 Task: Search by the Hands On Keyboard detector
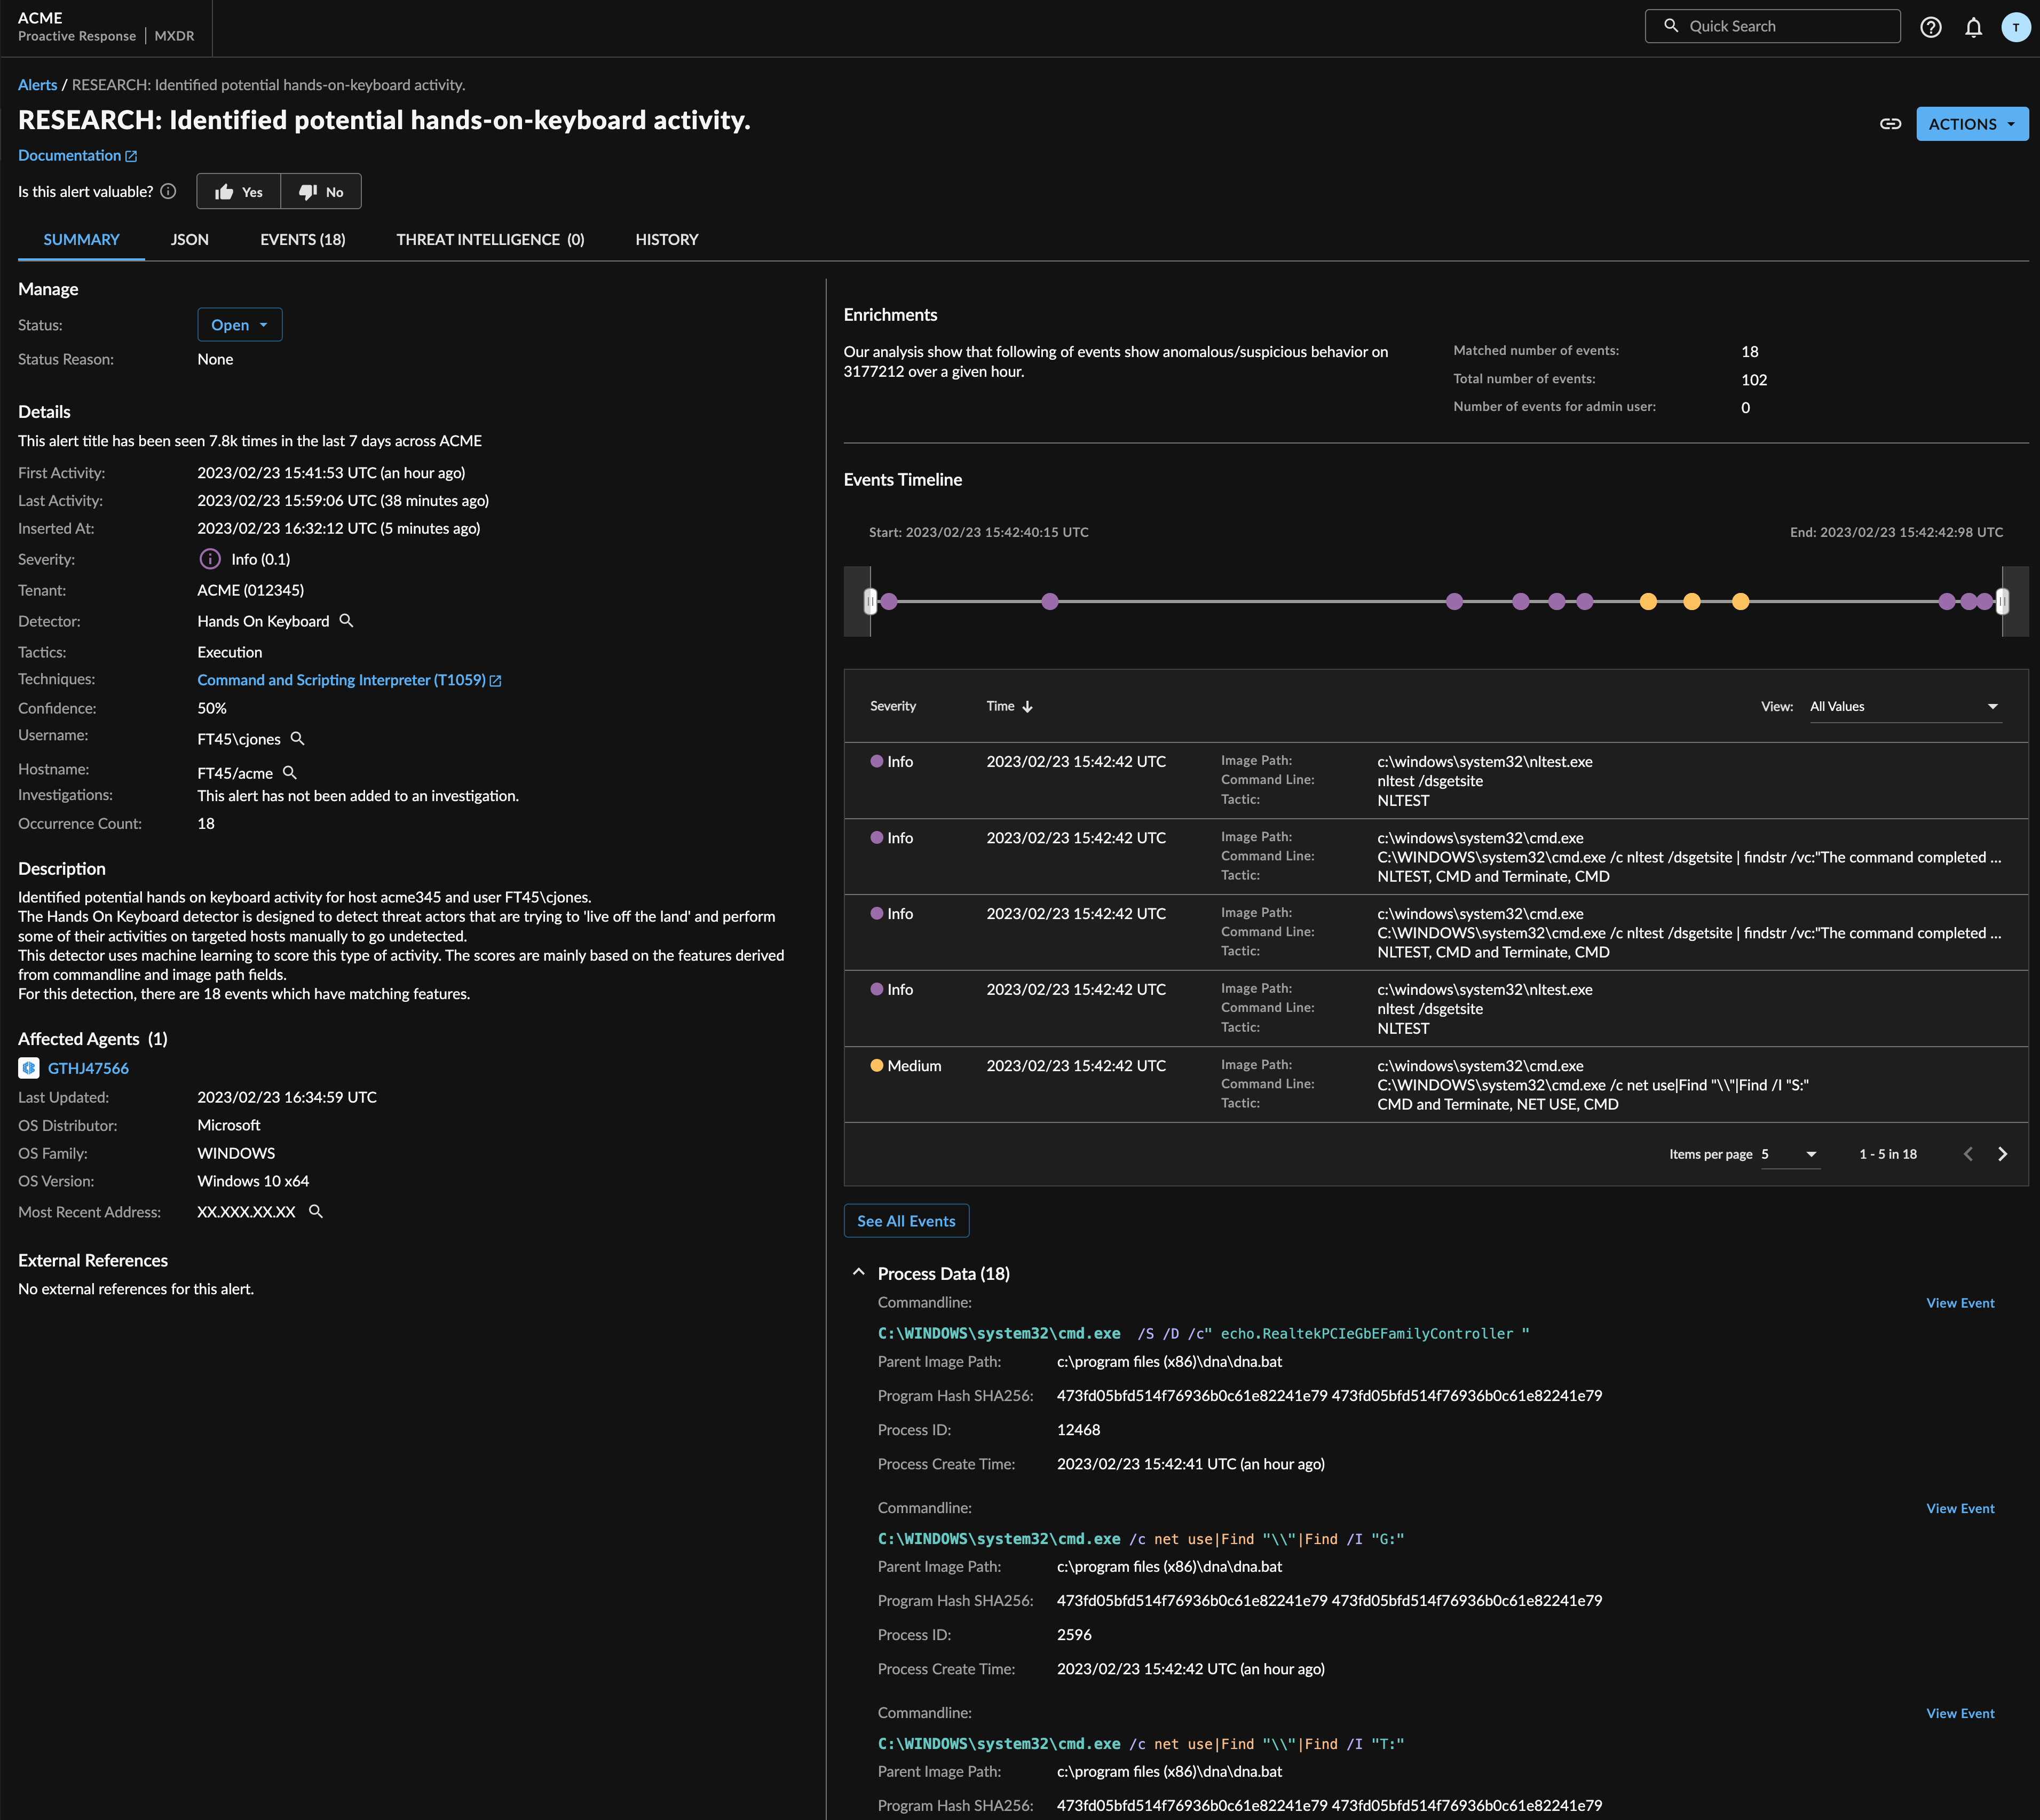(346, 621)
